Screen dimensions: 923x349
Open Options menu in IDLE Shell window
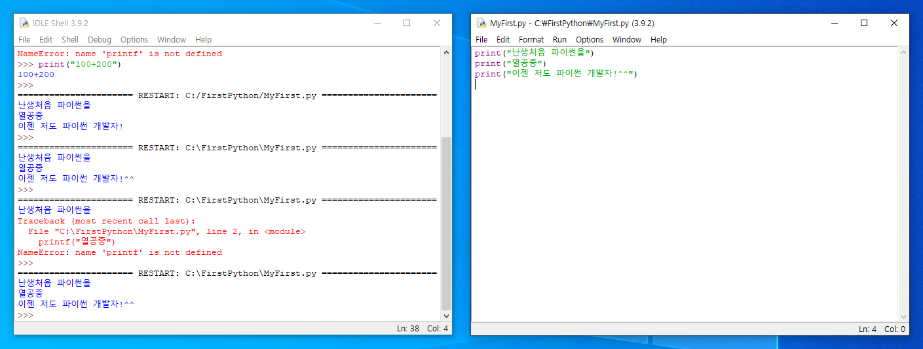click(134, 40)
